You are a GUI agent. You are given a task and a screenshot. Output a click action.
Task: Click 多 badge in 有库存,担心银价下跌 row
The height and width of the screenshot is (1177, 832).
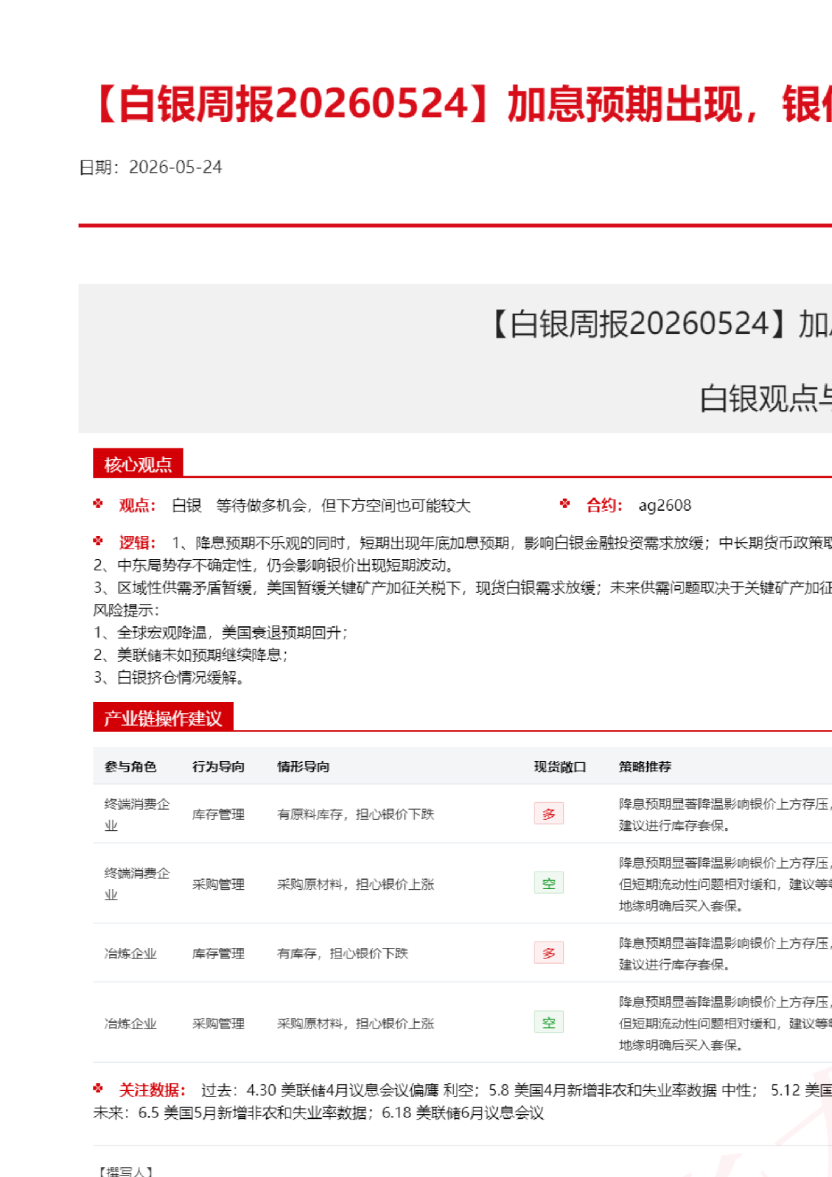point(549,953)
